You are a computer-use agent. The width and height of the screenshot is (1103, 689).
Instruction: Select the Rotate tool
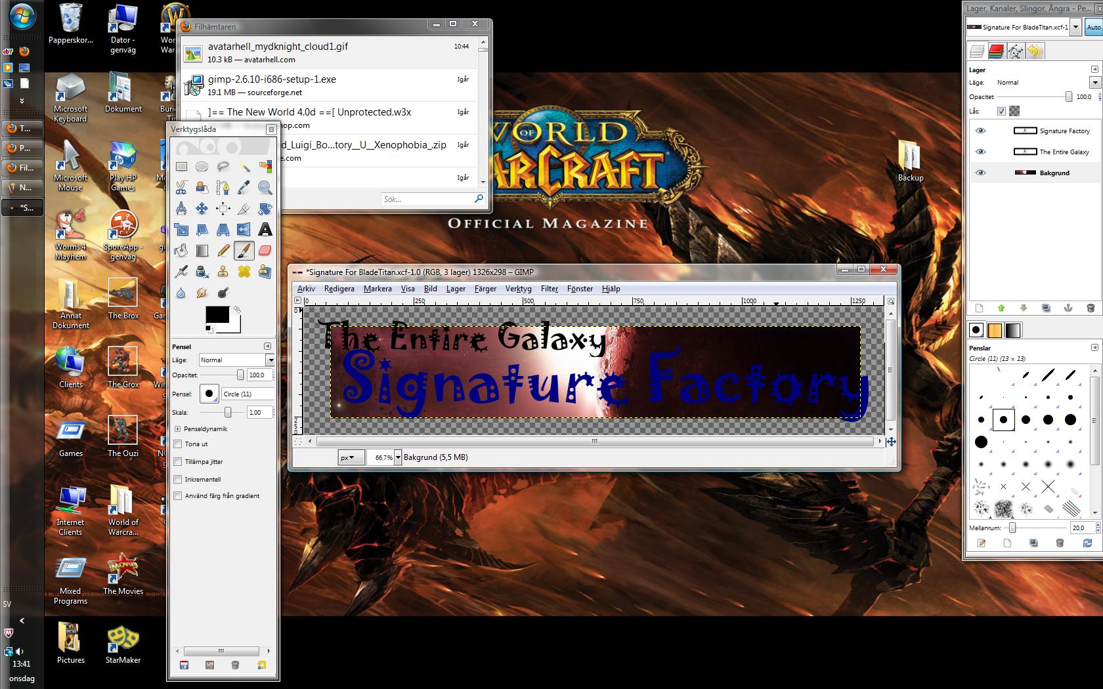tap(265, 209)
